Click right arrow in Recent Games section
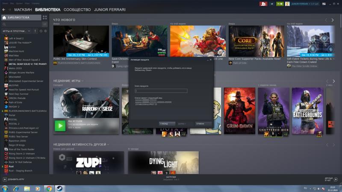 tap(333, 81)
